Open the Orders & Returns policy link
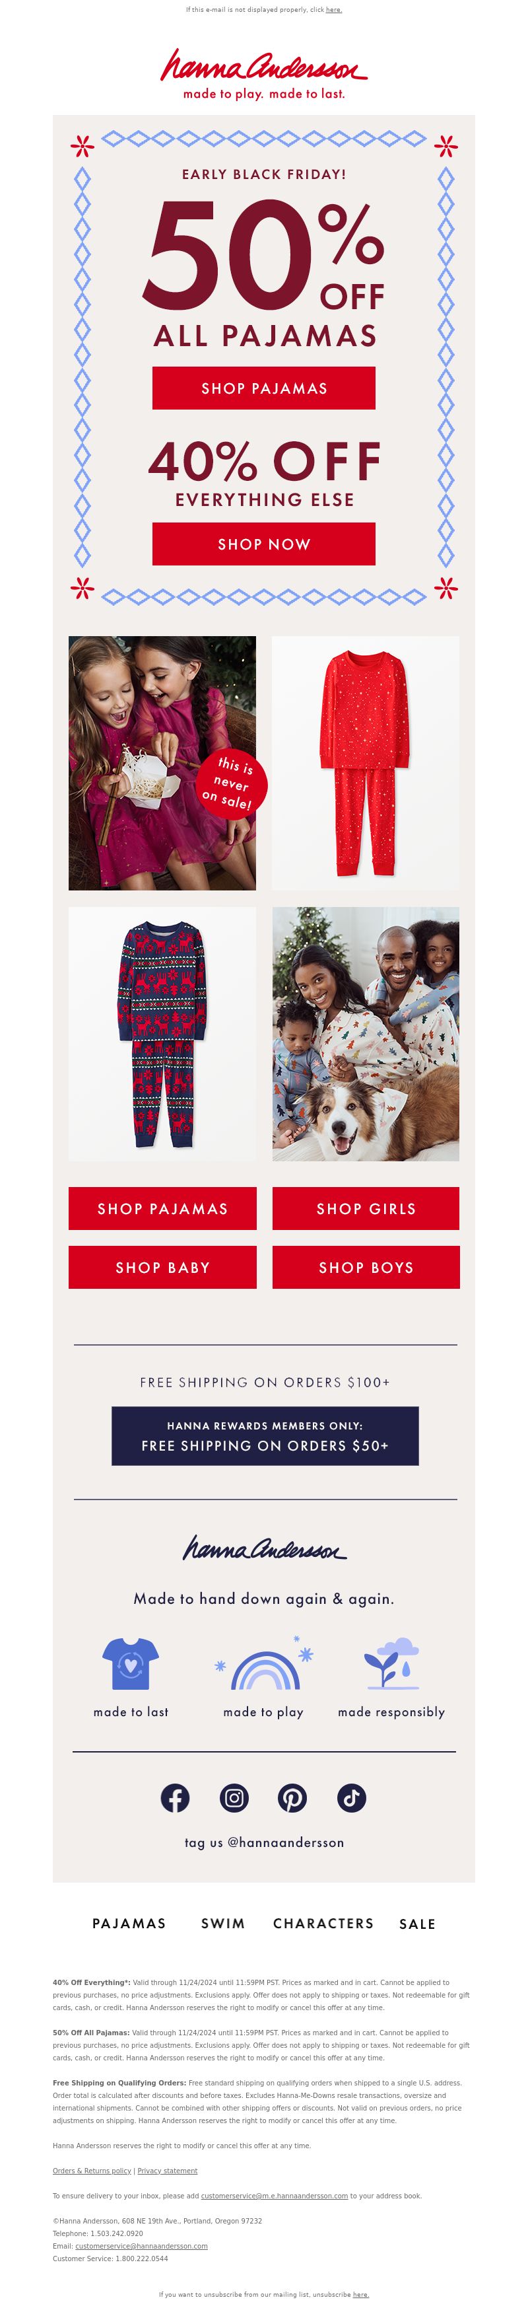Screen dimensions: 528x2314 pyautogui.click(x=92, y=2170)
